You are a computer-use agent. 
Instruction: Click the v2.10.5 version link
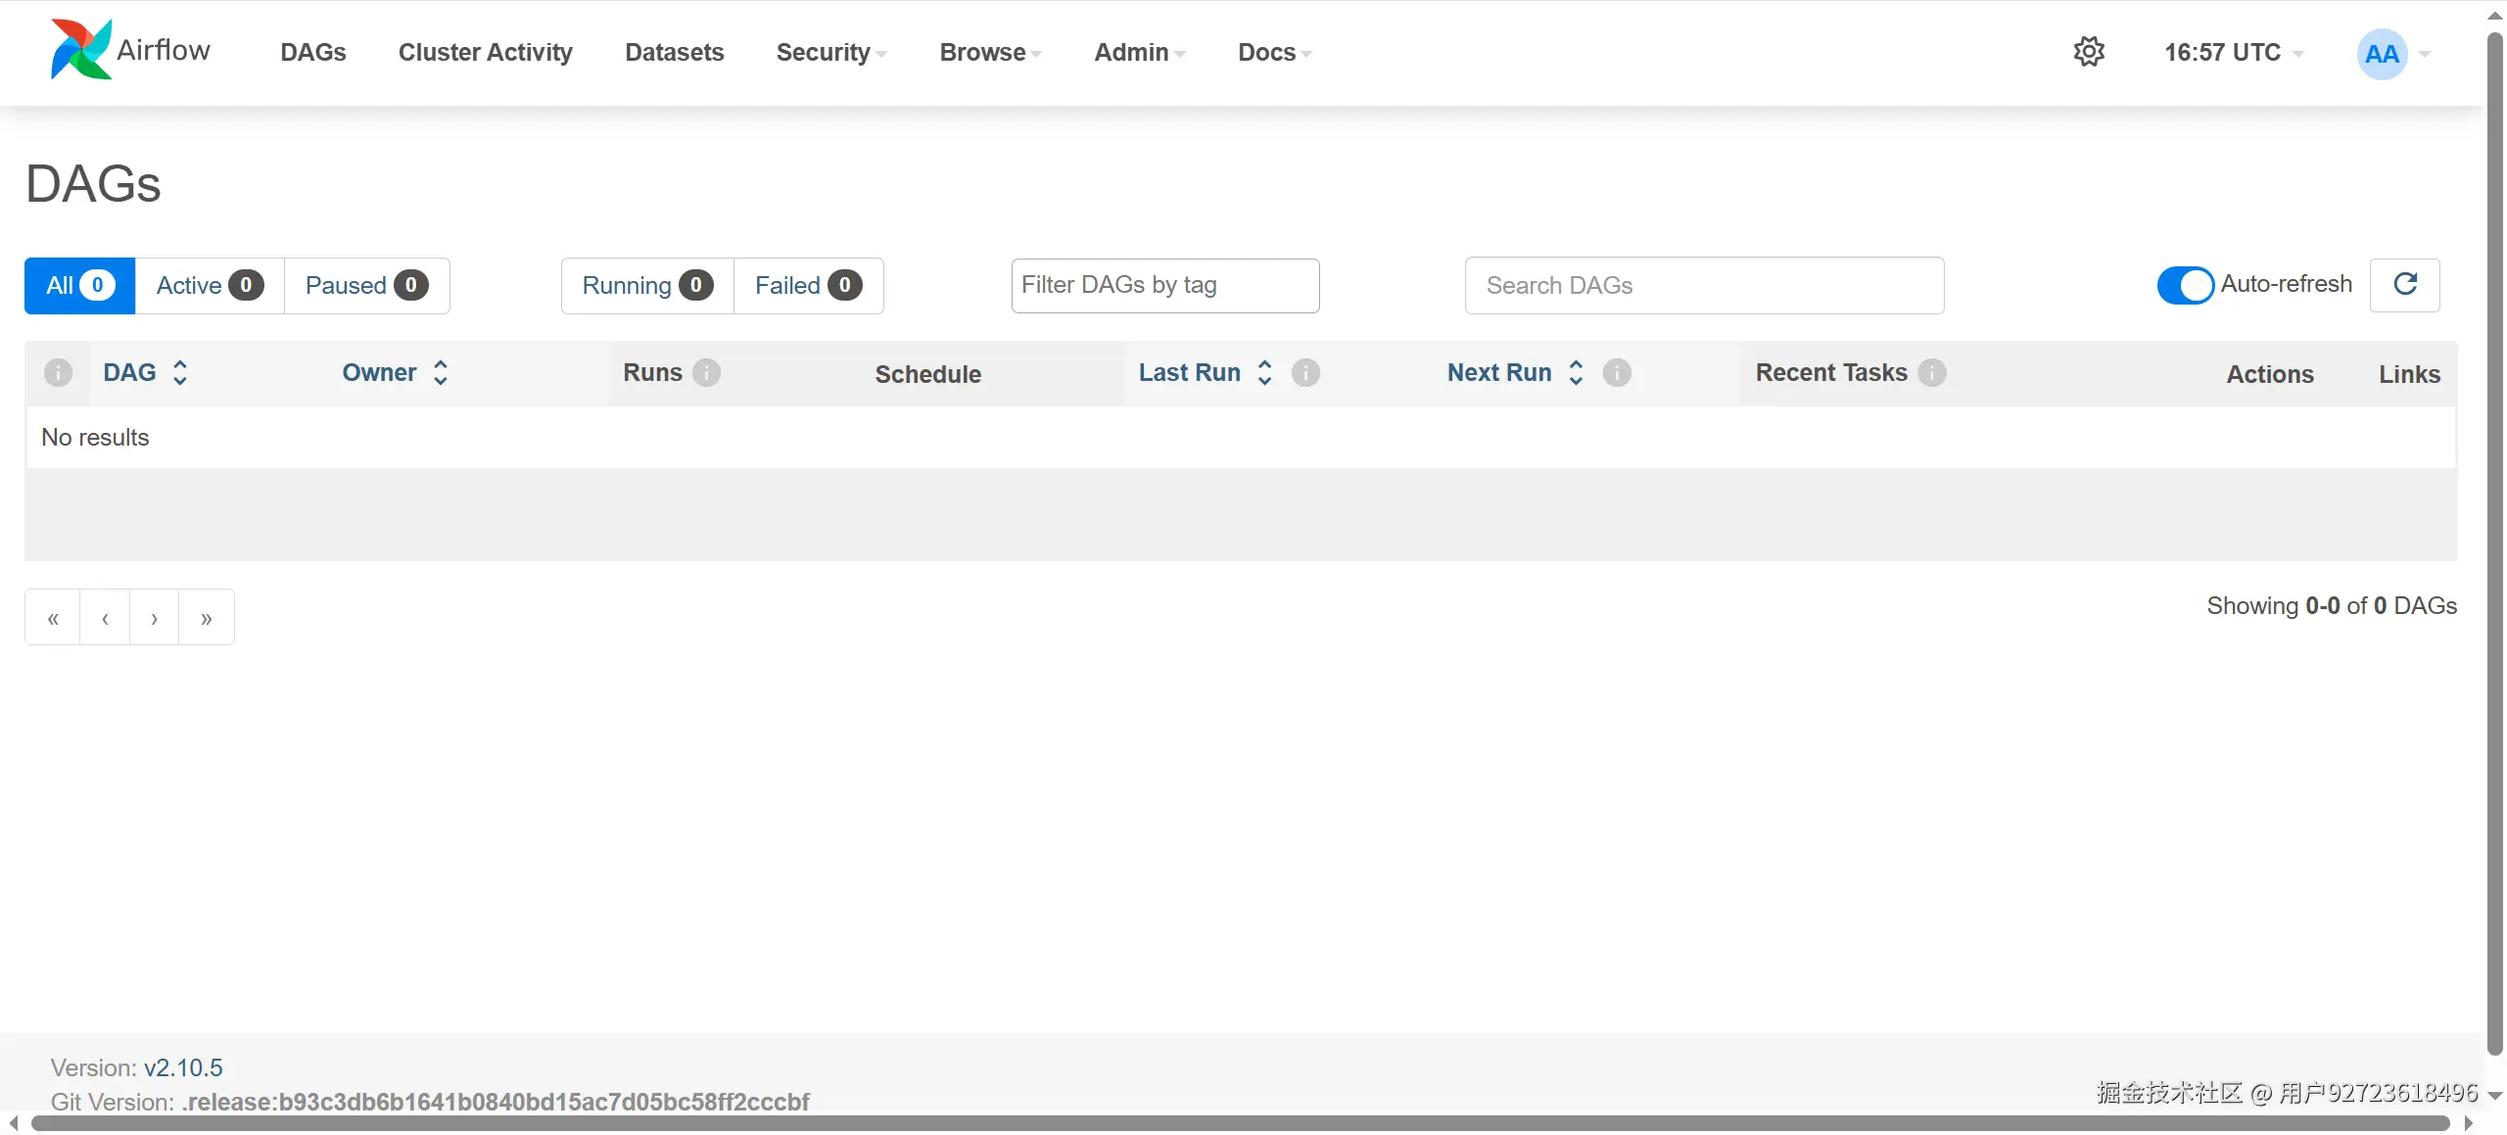click(x=183, y=1067)
